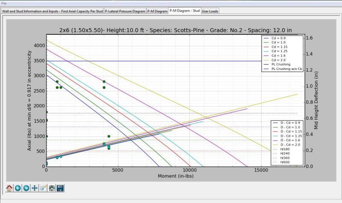Click the PL Crushing legend entry
Screen dimensions: 342x203
pos(277,64)
